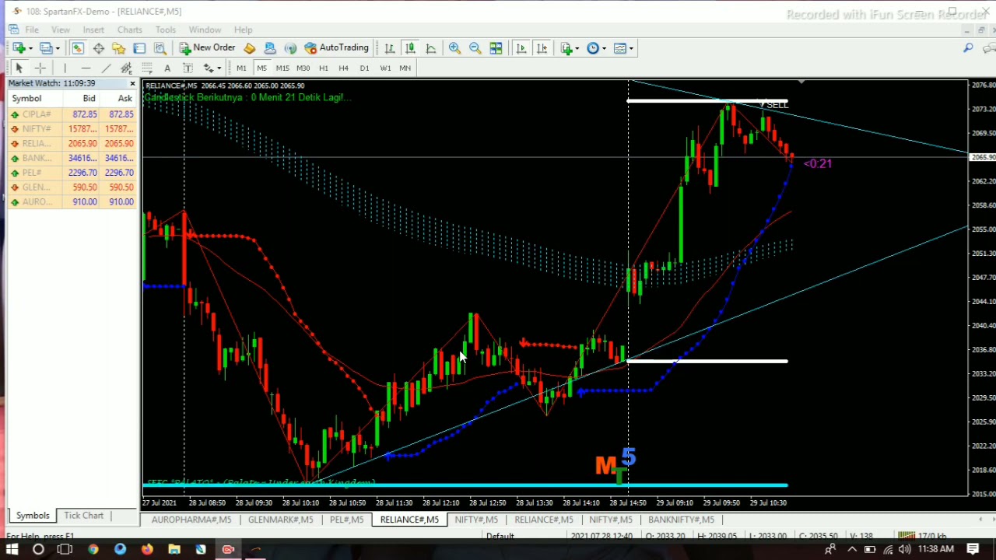The height and width of the screenshot is (560, 996).
Task: Switch to Tick Chart tab
Action: [83, 516]
